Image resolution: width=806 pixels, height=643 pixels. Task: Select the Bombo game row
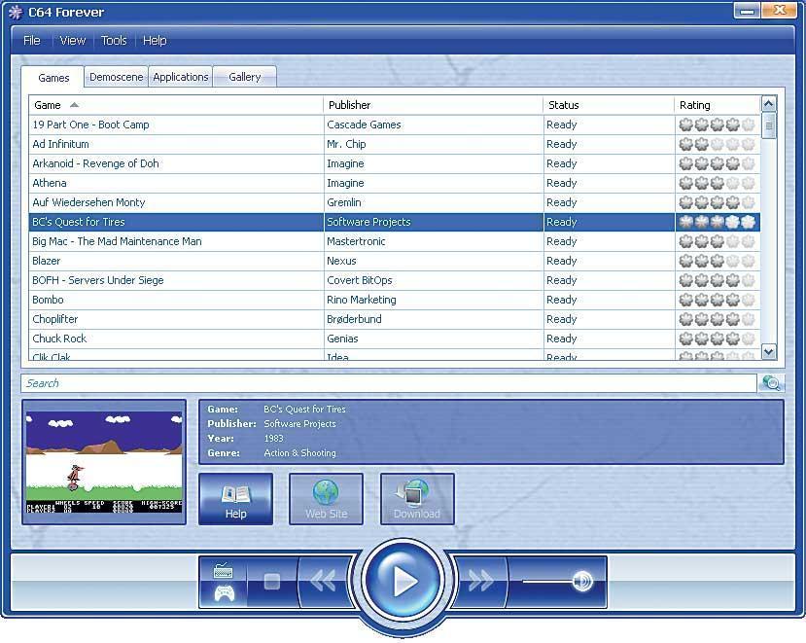pos(395,300)
